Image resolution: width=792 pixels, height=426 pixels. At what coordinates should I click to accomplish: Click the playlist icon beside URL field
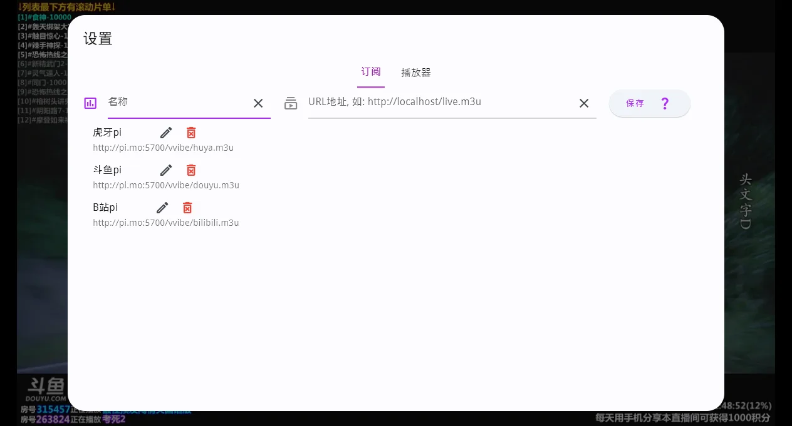pyautogui.click(x=291, y=103)
